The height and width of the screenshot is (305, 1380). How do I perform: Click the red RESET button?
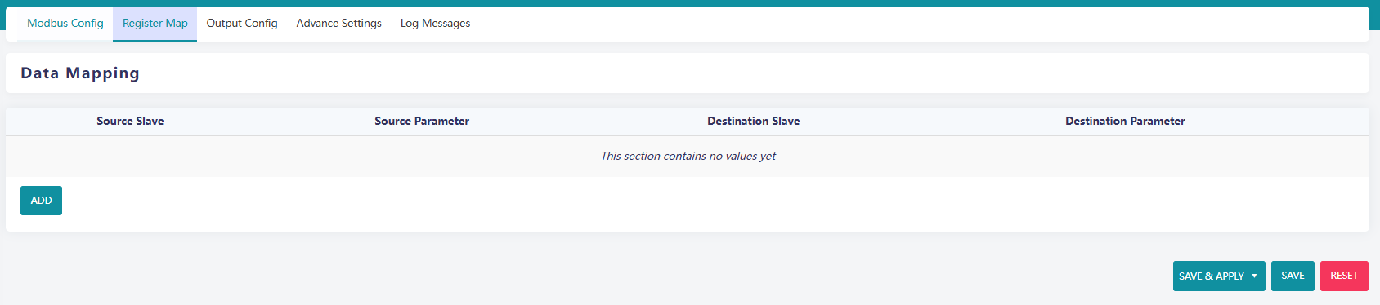[1344, 276]
